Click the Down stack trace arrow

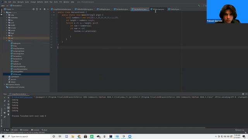[9, 101]
